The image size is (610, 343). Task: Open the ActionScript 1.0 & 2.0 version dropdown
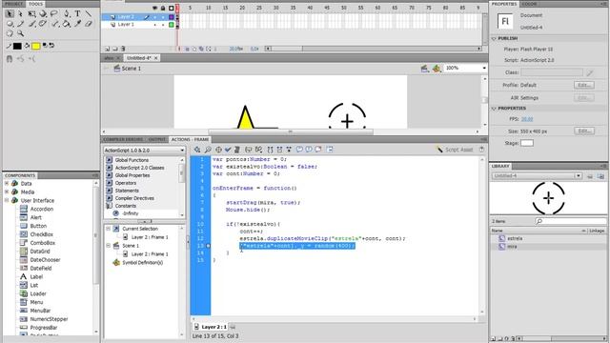click(x=144, y=151)
